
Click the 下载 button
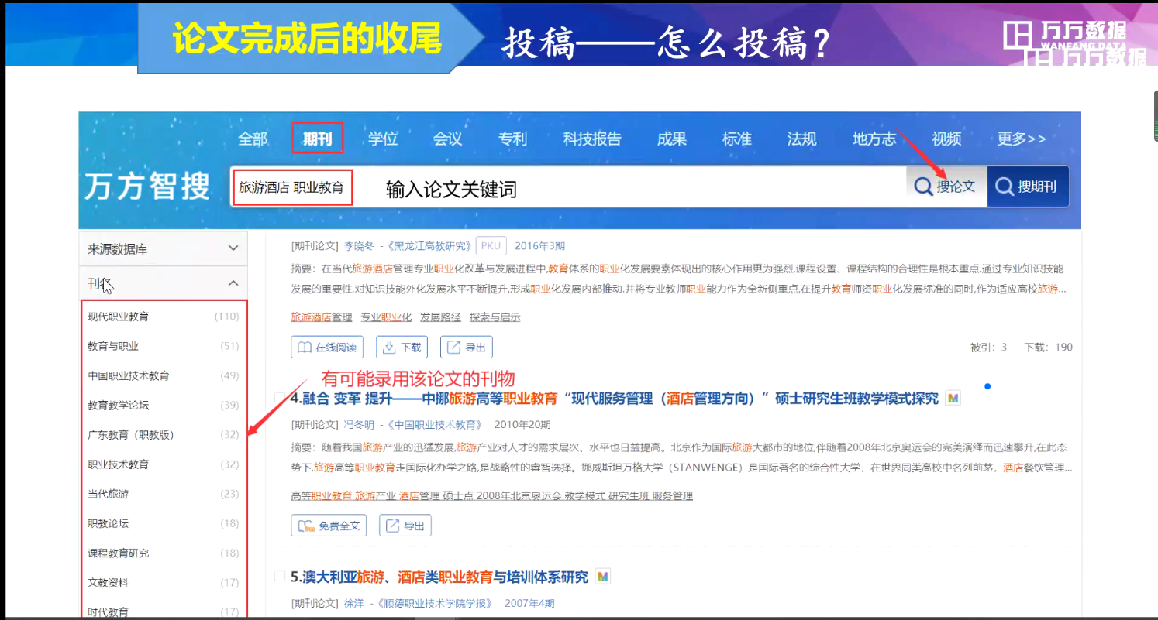(x=402, y=347)
